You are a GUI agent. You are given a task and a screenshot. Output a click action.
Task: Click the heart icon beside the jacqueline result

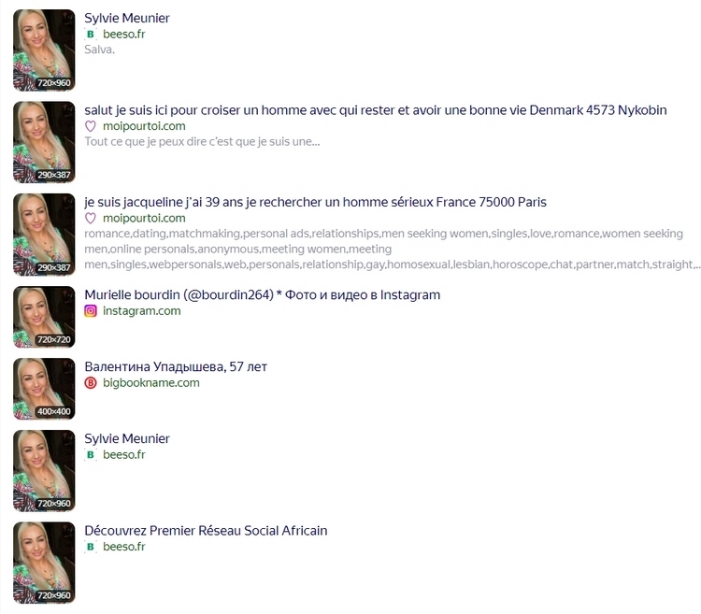pyautogui.click(x=91, y=218)
